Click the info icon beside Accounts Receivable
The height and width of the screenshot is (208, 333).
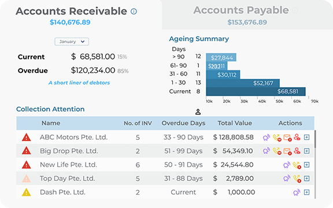coord(134,11)
